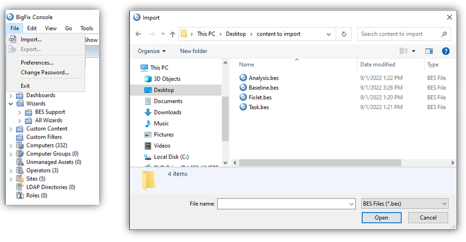This screenshot has width=466, height=242.
Task: Click the Dashboards folder icon
Action: tap(20, 96)
